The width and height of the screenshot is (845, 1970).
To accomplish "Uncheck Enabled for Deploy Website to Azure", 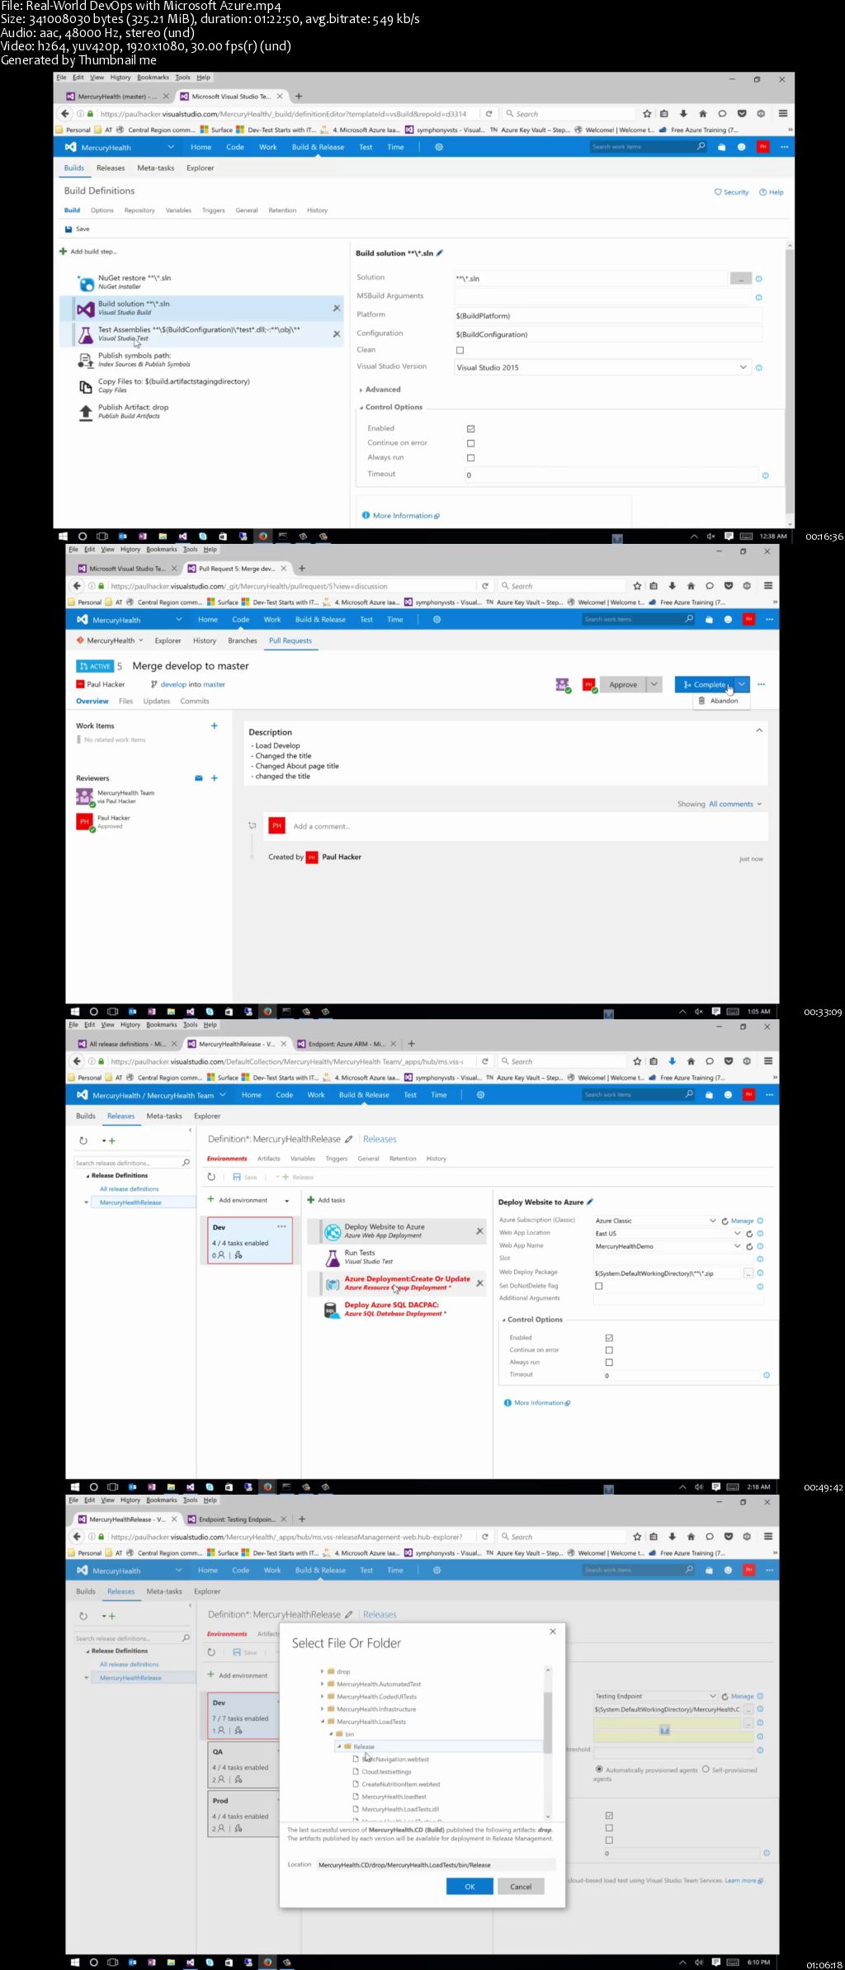I will [x=609, y=1338].
